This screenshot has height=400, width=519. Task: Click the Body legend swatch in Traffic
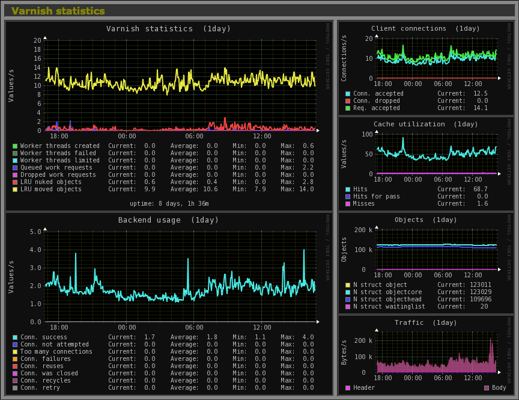pos(487,388)
